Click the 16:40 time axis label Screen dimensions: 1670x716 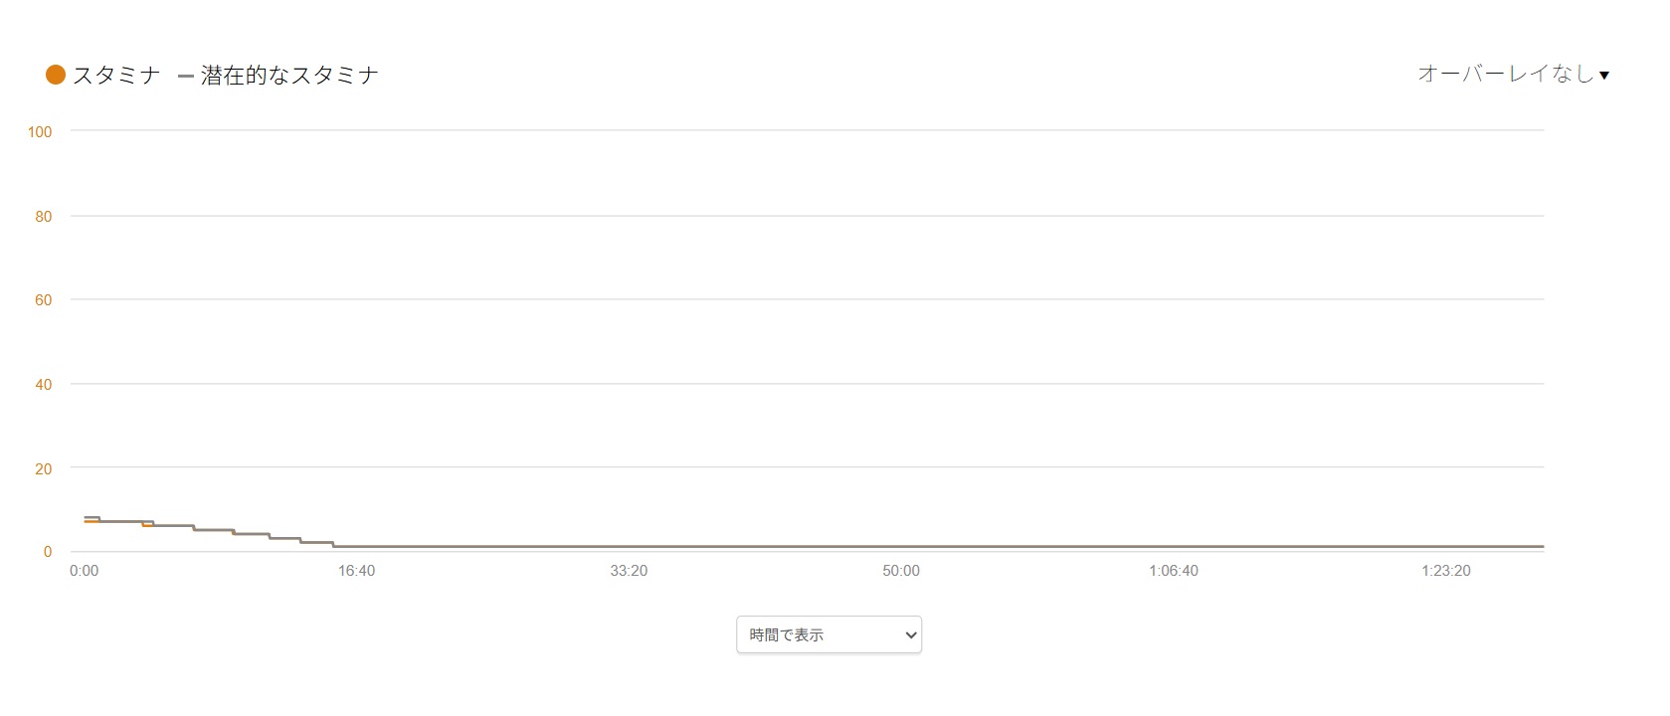356,571
